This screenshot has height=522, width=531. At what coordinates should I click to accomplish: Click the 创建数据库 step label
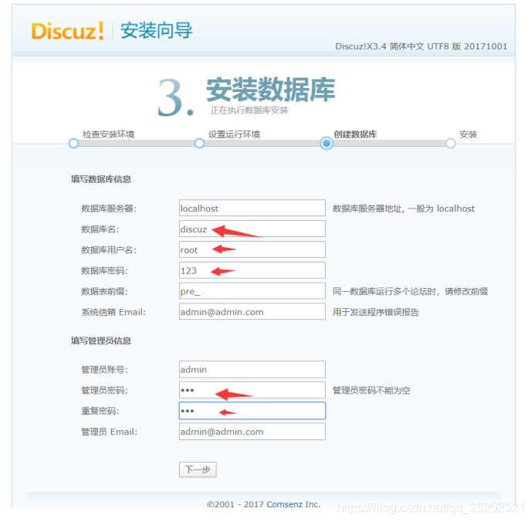(355, 134)
